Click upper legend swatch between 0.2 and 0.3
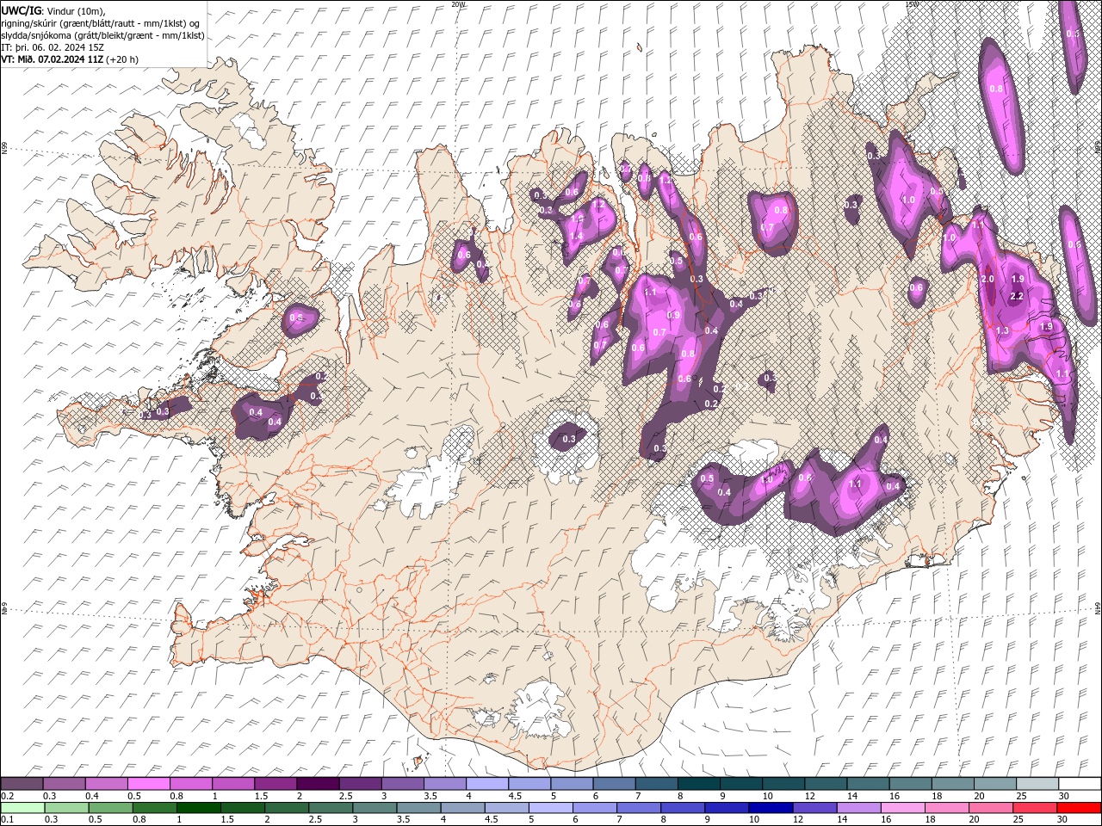1102x826 pixels. 22,784
